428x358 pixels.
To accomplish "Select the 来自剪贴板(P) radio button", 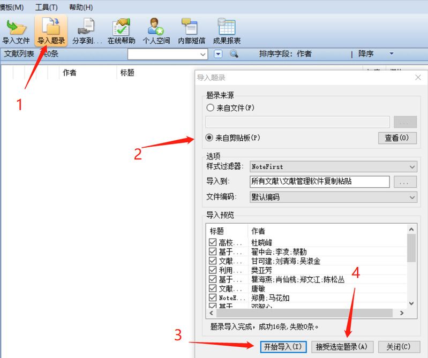I will [x=211, y=138].
